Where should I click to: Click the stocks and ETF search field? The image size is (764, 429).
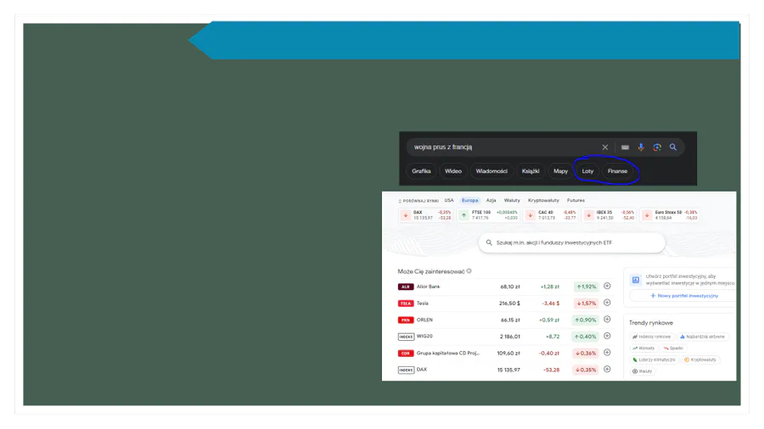click(x=570, y=243)
